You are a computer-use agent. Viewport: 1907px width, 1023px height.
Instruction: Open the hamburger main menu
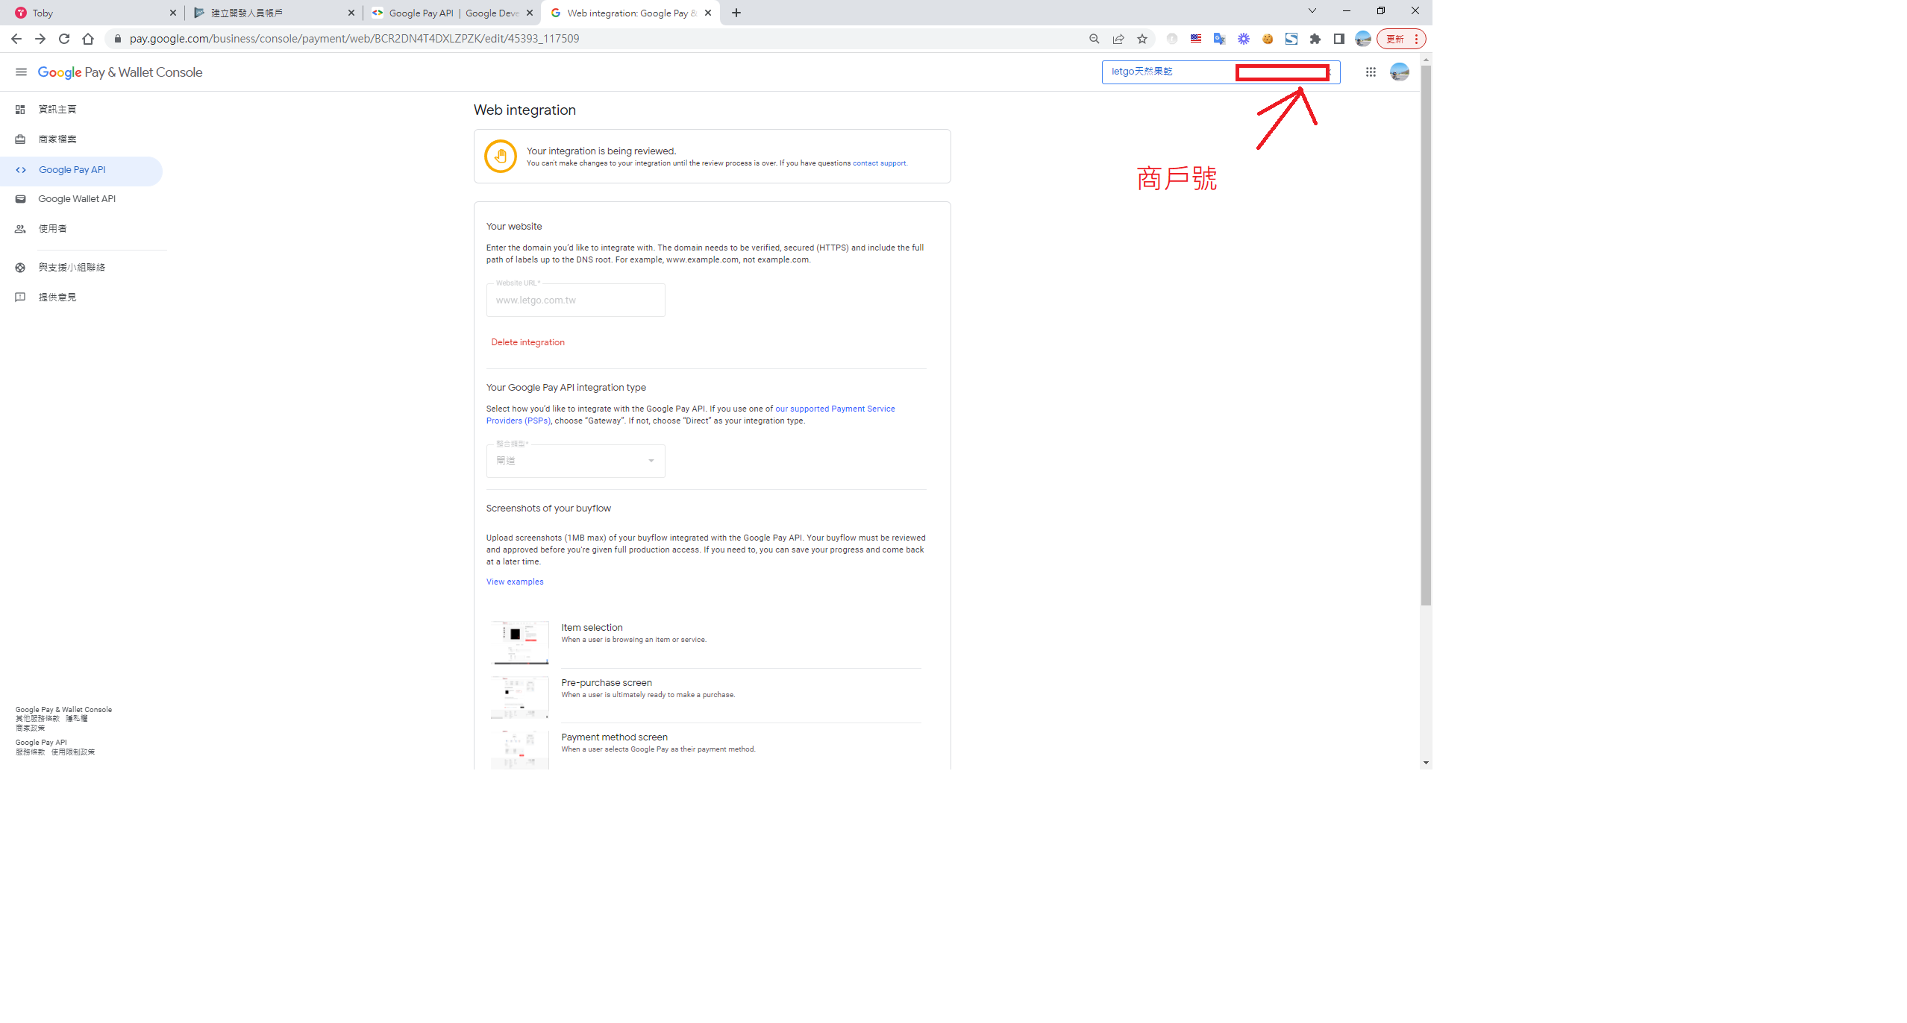[21, 72]
